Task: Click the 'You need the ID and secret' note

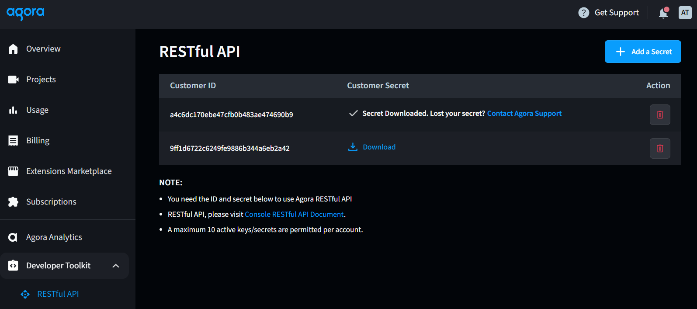Action: point(260,199)
